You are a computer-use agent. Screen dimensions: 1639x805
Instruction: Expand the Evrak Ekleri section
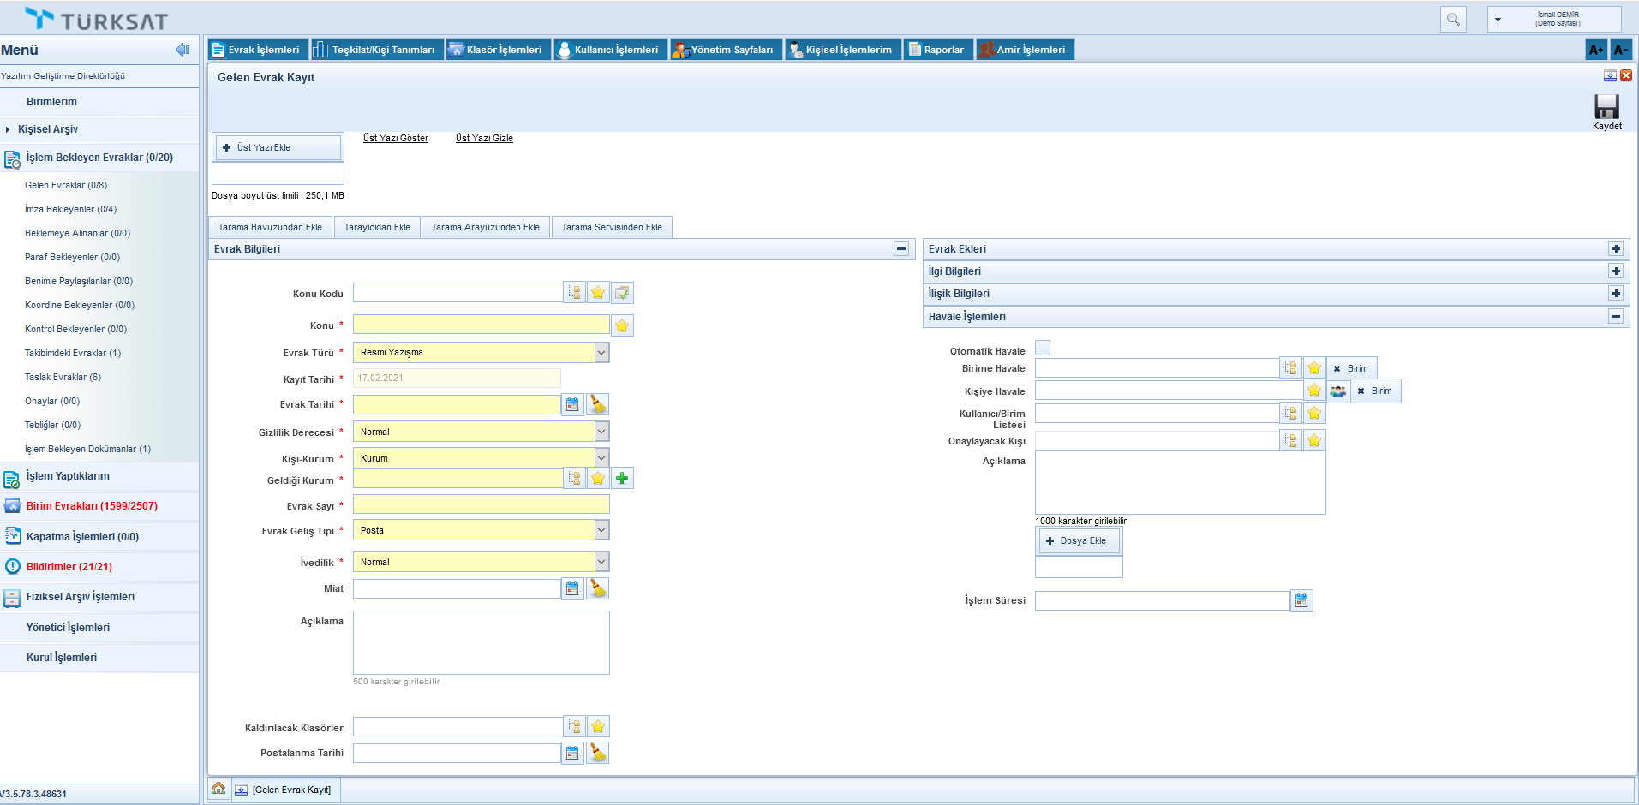pyautogui.click(x=1616, y=249)
